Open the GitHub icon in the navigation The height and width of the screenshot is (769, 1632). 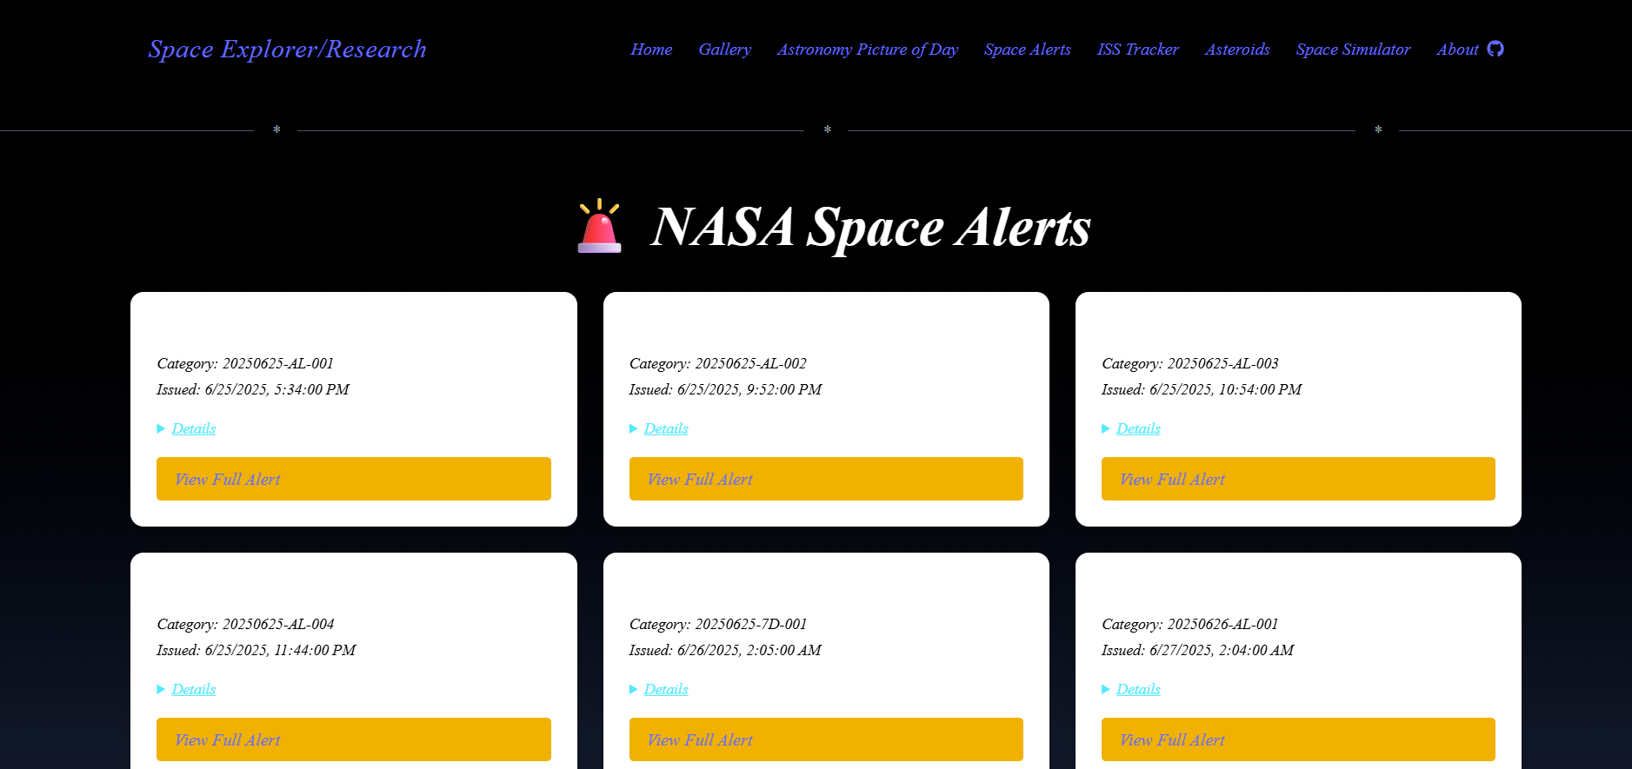click(1495, 49)
